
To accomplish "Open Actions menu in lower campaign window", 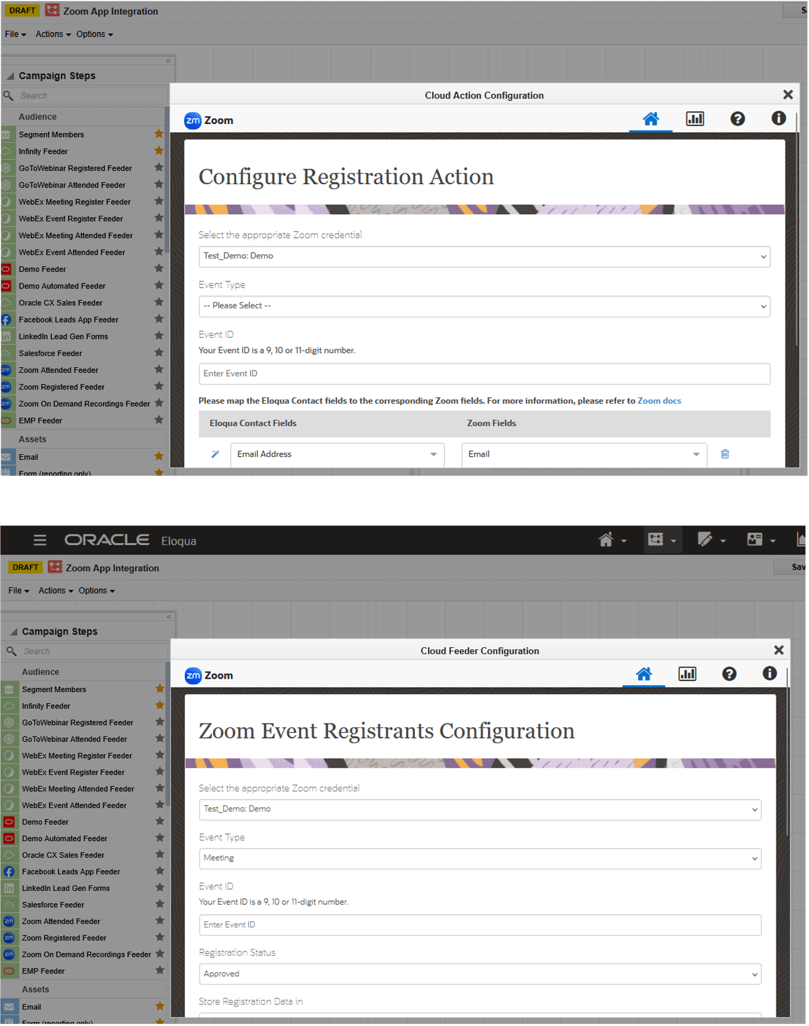I will point(56,591).
